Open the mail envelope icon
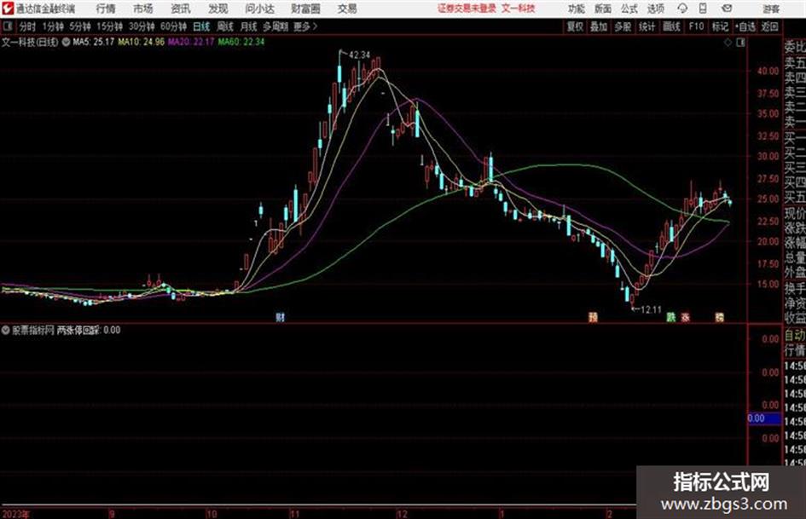This screenshot has height=519, width=806. point(727,9)
